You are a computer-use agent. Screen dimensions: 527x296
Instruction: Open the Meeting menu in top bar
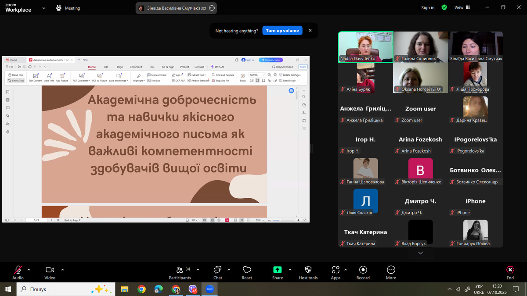point(68,8)
